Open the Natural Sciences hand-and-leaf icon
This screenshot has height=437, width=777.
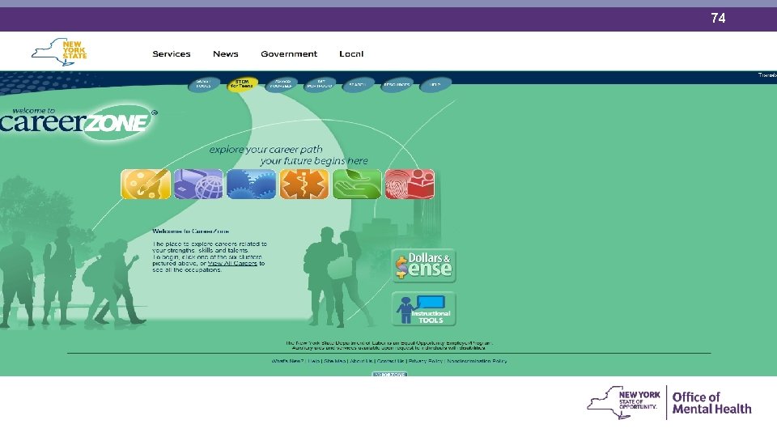[x=357, y=184]
